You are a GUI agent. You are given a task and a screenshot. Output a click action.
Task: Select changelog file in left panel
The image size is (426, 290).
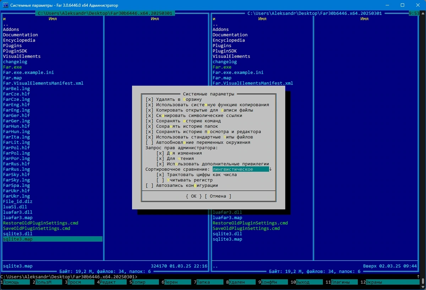click(15, 62)
